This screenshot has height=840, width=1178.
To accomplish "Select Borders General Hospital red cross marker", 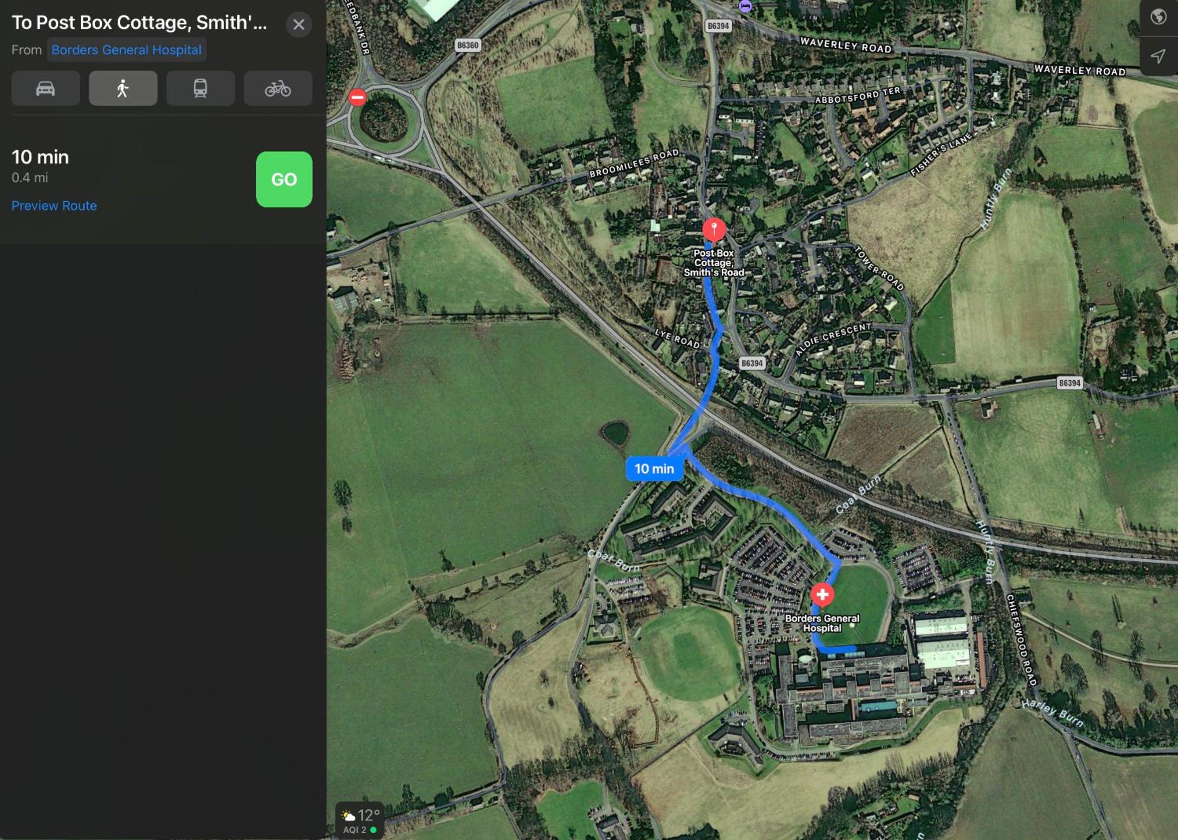I will point(822,595).
